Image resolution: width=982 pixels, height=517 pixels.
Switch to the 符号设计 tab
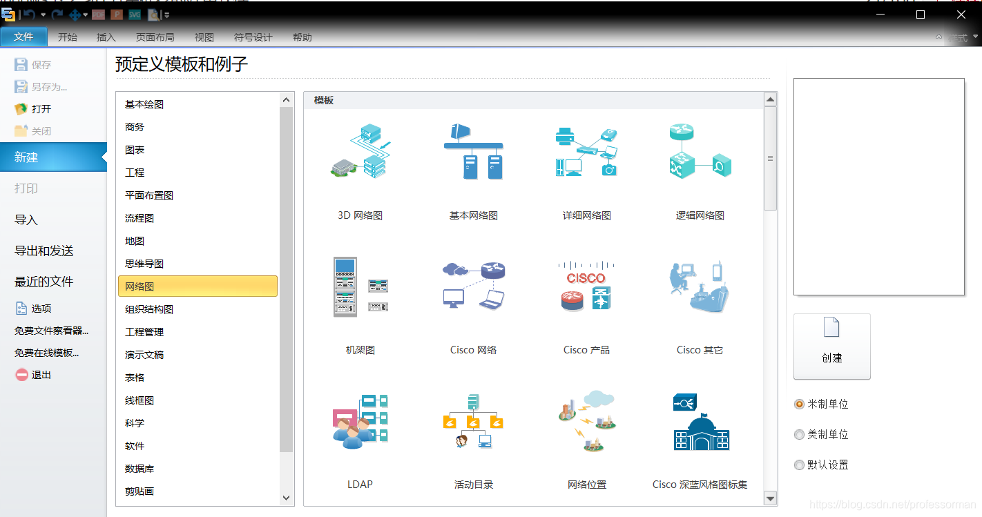tap(253, 37)
